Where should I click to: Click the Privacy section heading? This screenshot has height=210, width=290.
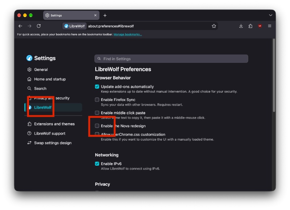tap(103, 184)
